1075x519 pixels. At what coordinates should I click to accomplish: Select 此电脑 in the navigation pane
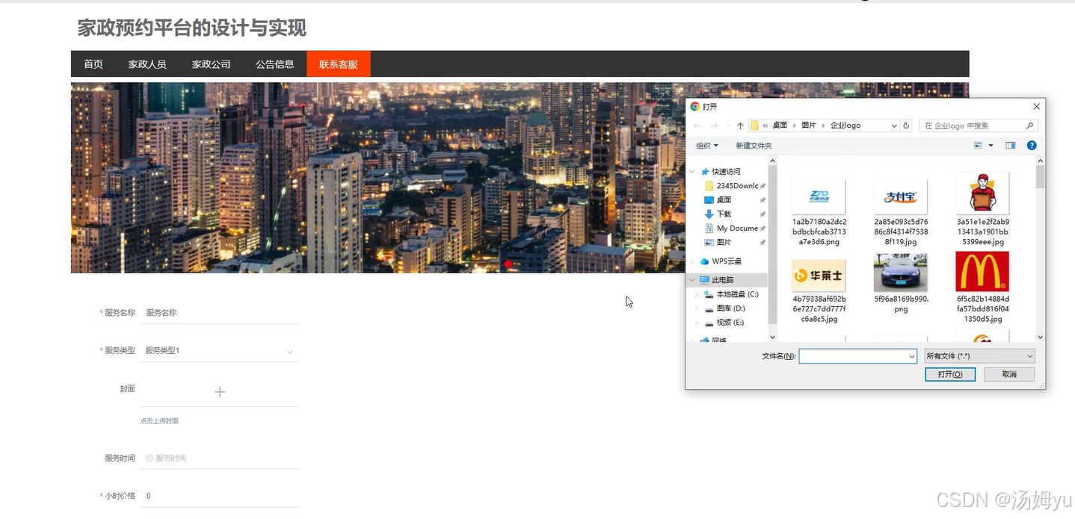tap(722, 280)
